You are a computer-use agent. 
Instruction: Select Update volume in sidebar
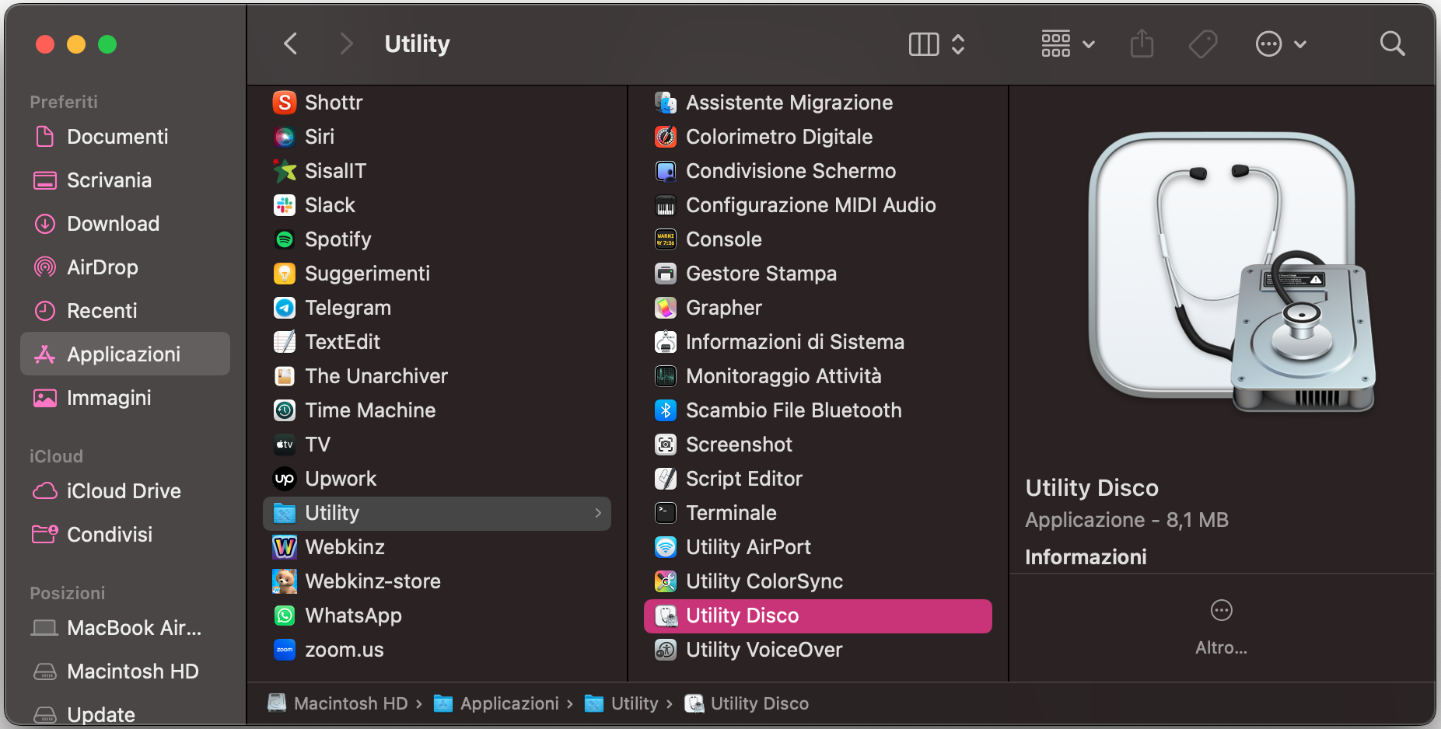pyautogui.click(x=125, y=715)
